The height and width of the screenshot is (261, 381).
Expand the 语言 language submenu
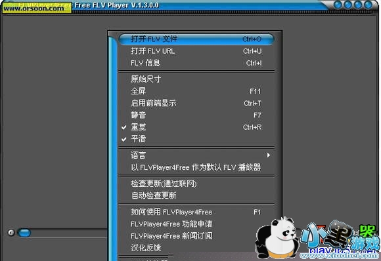tap(196, 155)
